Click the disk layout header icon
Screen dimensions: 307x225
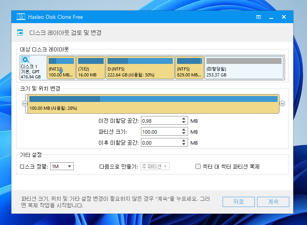pos(20,33)
